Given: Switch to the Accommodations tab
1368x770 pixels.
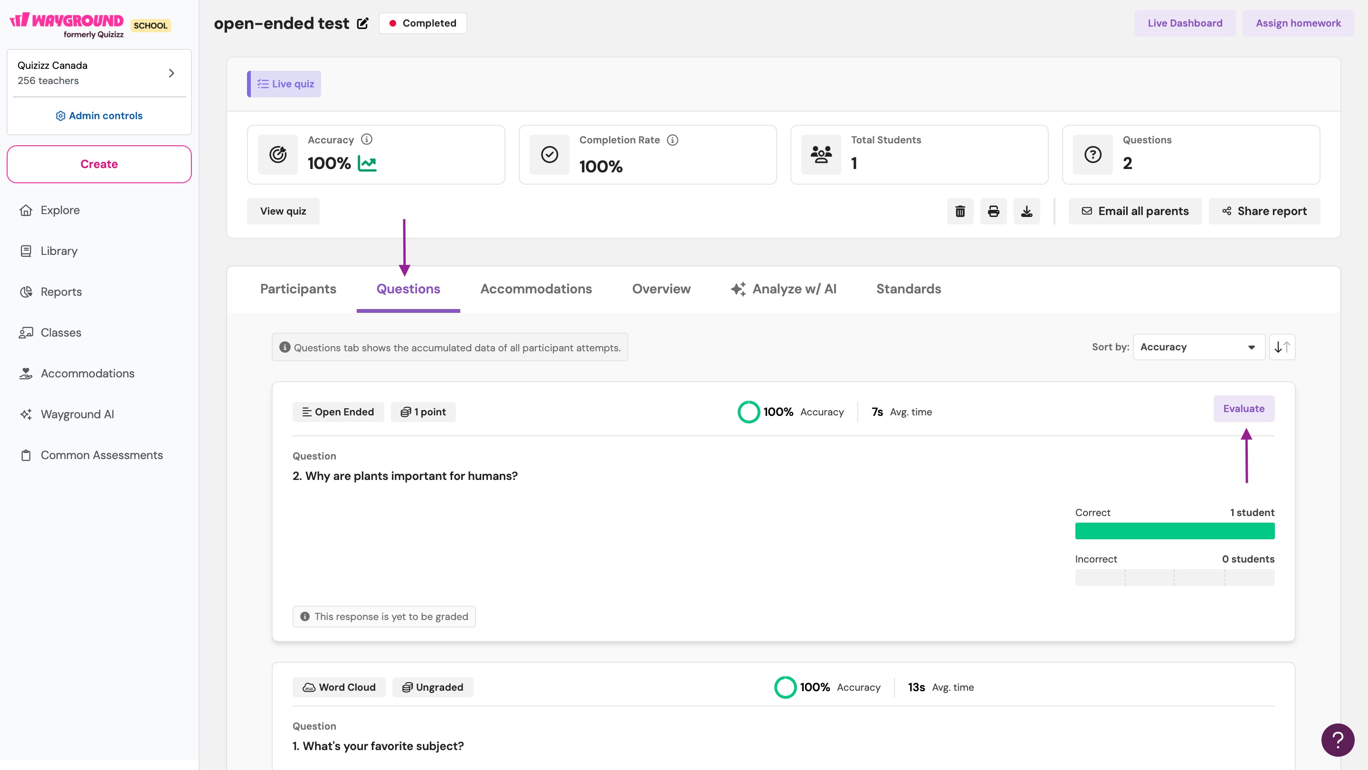Looking at the screenshot, I should point(536,289).
